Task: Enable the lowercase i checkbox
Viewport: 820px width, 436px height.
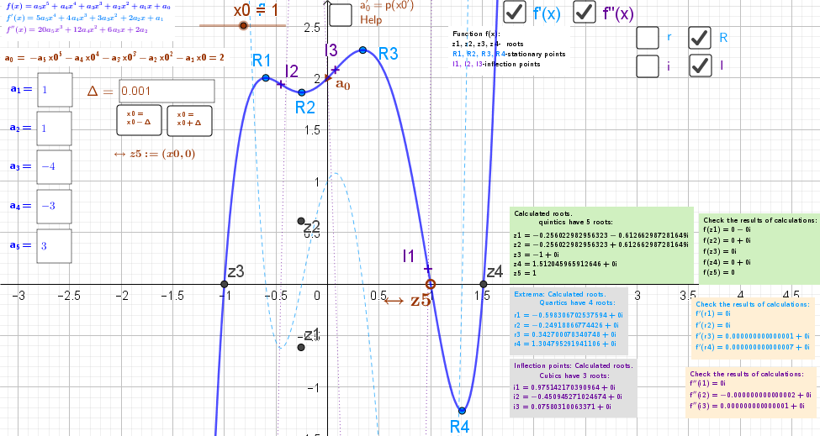Action: 648,66
